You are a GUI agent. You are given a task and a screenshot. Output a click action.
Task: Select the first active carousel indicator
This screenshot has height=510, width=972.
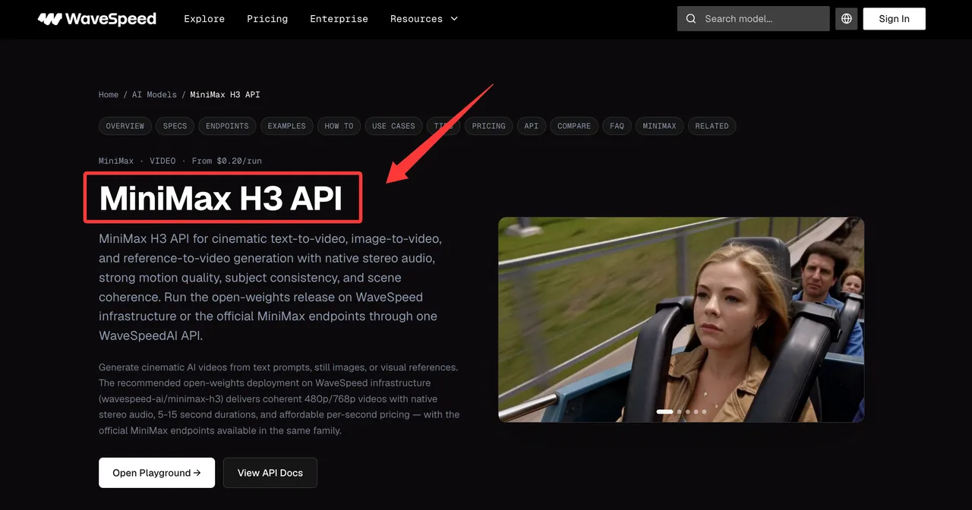point(664,411)
